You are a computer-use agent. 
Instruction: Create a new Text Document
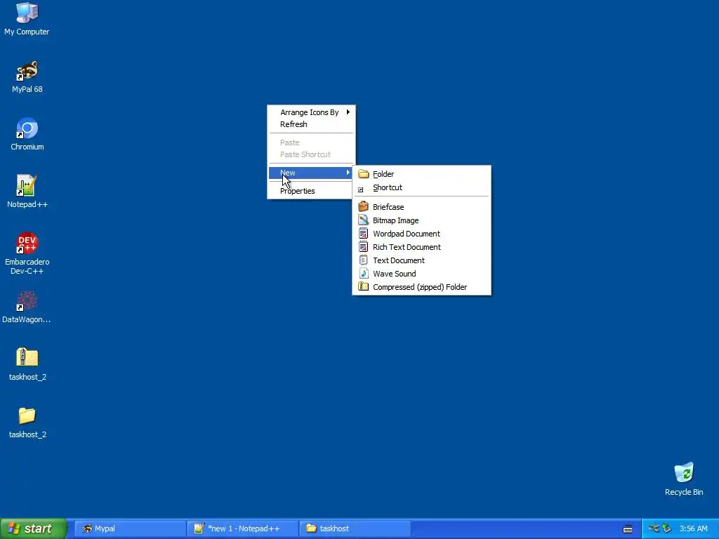pos(421,260)
